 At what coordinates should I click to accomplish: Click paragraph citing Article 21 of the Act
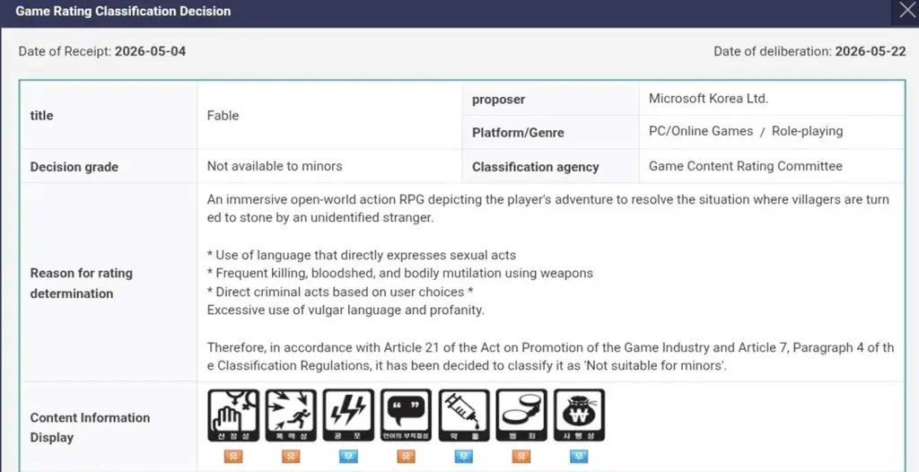pyautogui.click(x=550, y=356)
